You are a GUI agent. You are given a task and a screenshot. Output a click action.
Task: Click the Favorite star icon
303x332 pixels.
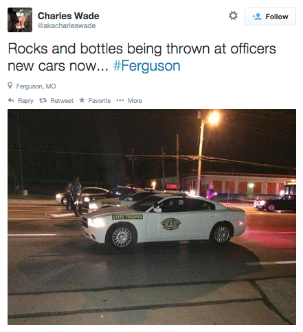coord(82,100)
